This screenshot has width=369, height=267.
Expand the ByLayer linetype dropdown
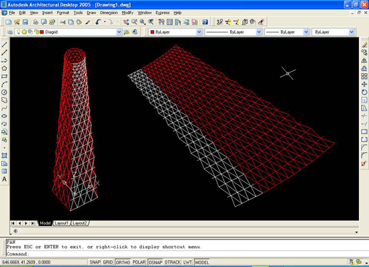tap(259, 32)
